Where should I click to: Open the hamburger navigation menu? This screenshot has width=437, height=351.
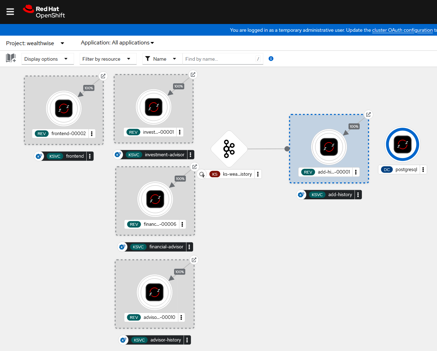pos(10,12)
